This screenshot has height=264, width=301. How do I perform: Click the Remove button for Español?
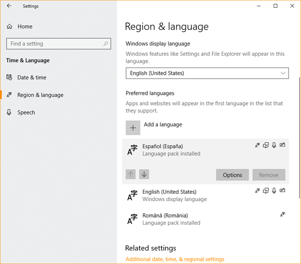point(269,175)
